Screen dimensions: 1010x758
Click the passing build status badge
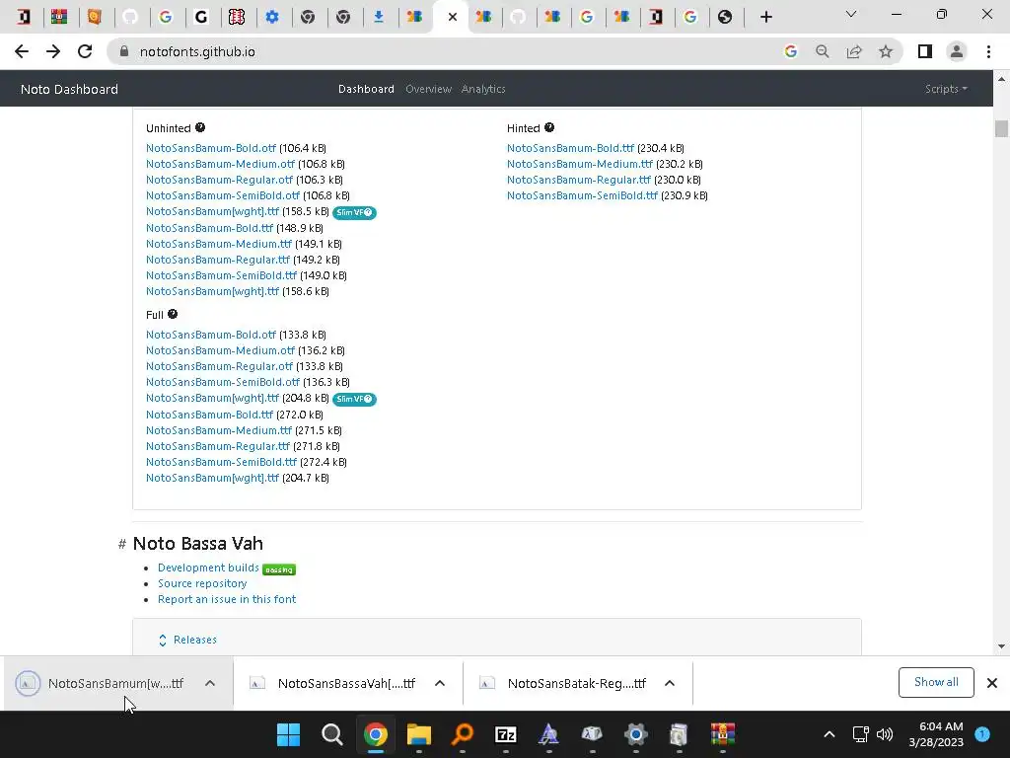[x=279, y=569]
